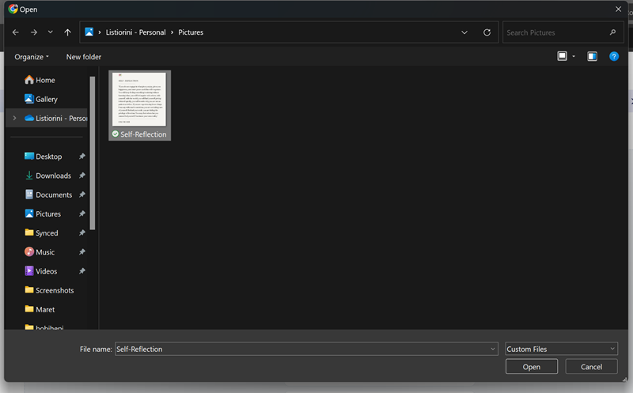633x393 pixels.
Task: Select the Self-Reflection file thumbnail
Action: (140, 106)
